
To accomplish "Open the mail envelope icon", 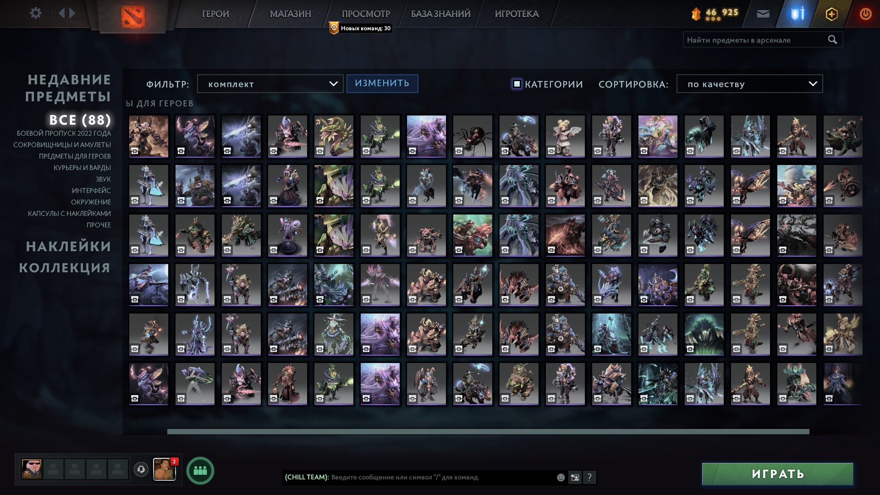I will click(x=763, y=14).
